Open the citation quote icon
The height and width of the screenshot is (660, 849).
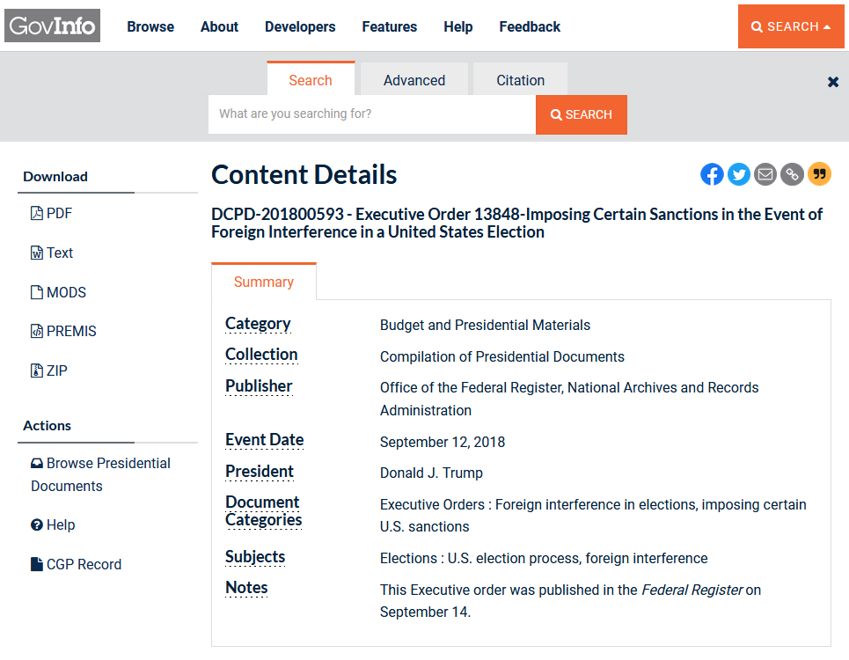click(x=819, y=174)
